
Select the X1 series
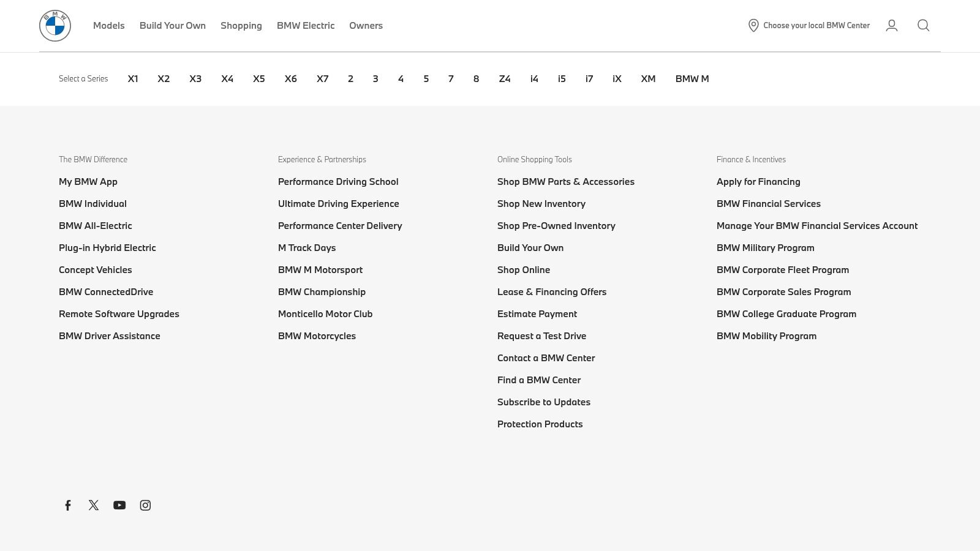pyautogui.click(x=133, y=79)
